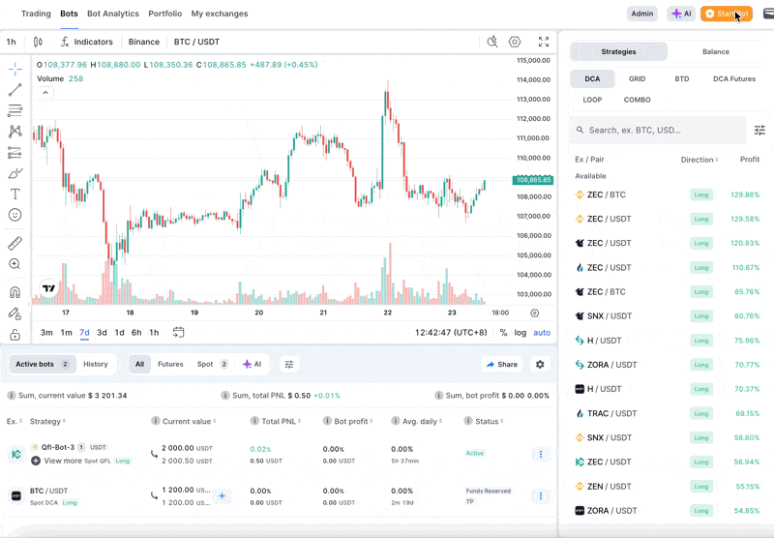
Task: Open the emoji sticker tool
Action: pos(15,215)
